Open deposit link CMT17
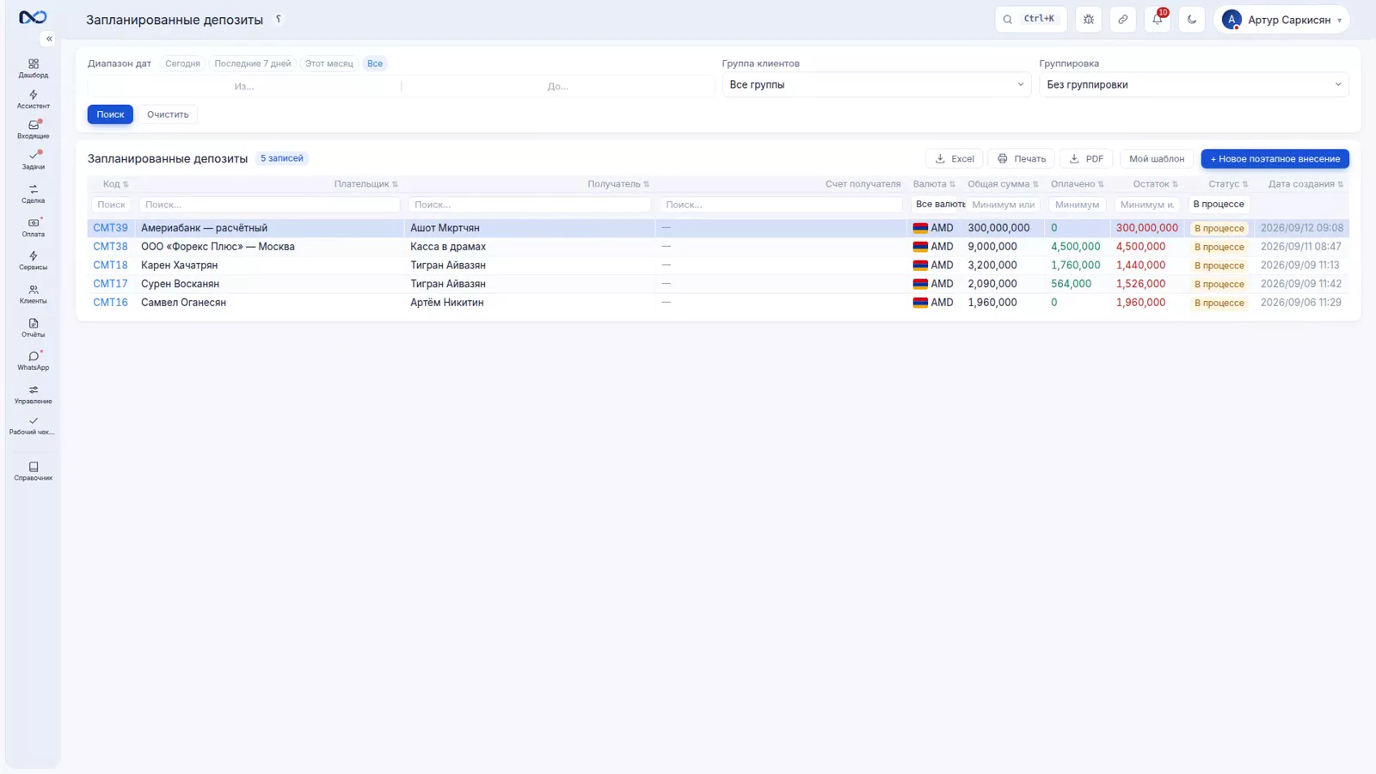Viewport: 1376px width, 774px height. point(110,284)
